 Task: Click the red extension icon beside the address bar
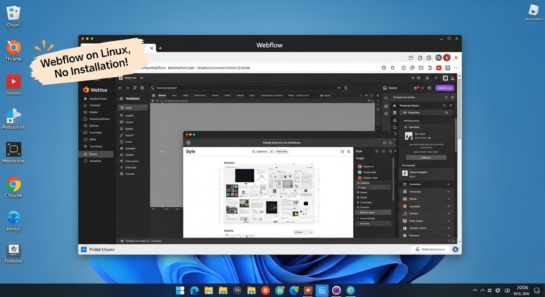tap(439, 68)
